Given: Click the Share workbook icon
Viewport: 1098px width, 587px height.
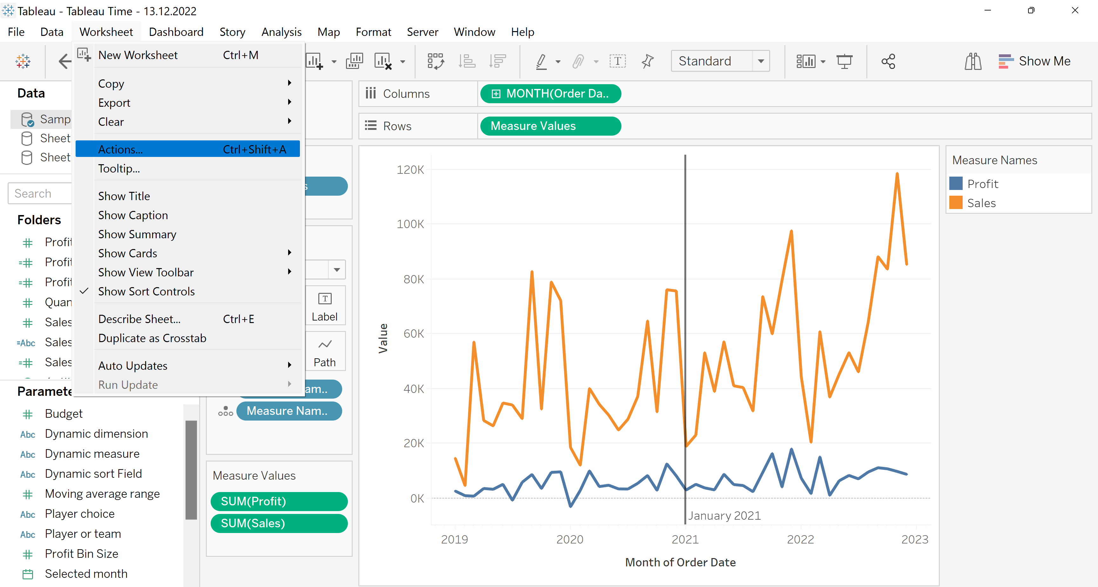Looking at the screenshot, I should coord(888,61).
